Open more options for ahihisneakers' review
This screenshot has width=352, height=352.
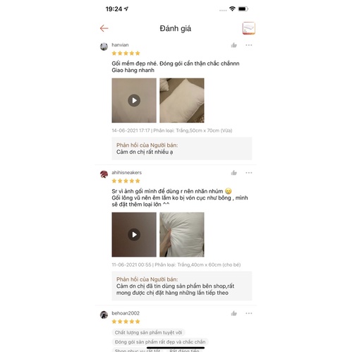click(248, 173)
